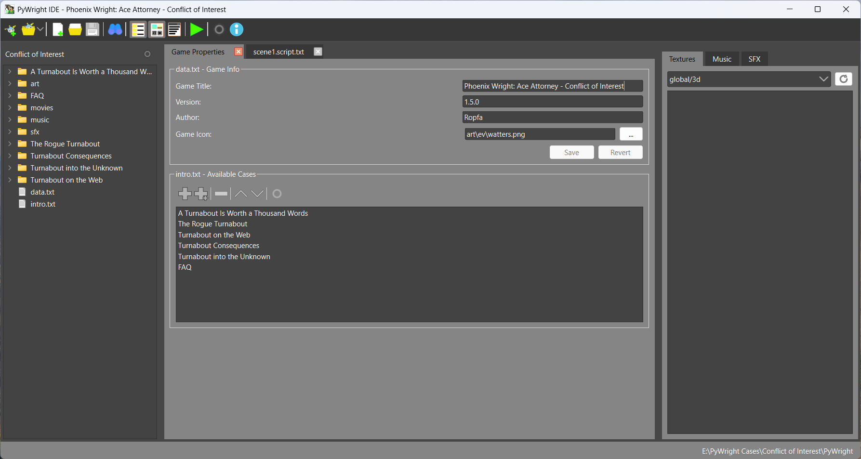Select Turnabout on the Web in Available Cases
861x459 pixels.
pyautogui.click(x=214, y=235)
